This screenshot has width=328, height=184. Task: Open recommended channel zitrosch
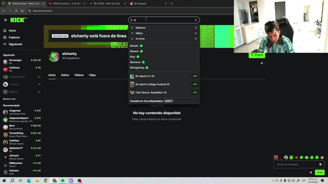22,157
